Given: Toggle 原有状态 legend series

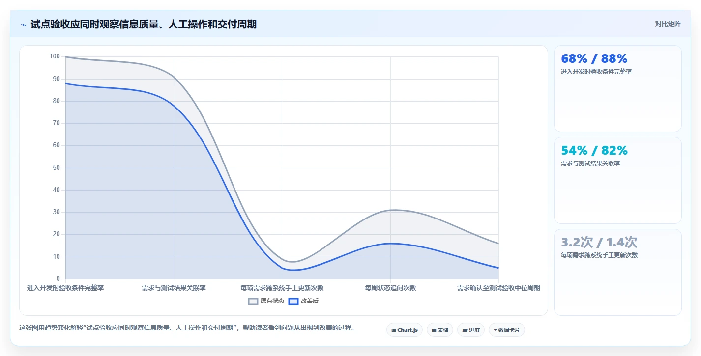Looking at the screenshot, I should (x=266, y=301).
